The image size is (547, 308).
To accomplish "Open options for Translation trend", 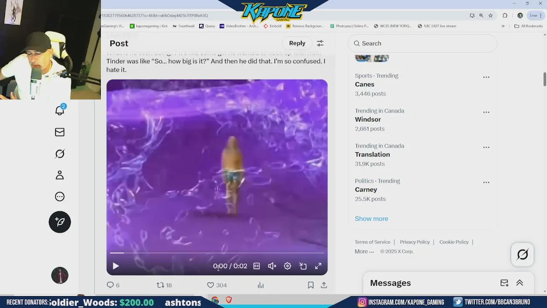I will 486,148.
